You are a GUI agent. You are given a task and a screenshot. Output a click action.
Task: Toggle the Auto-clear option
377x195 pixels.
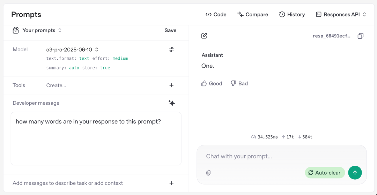[325, 173]
